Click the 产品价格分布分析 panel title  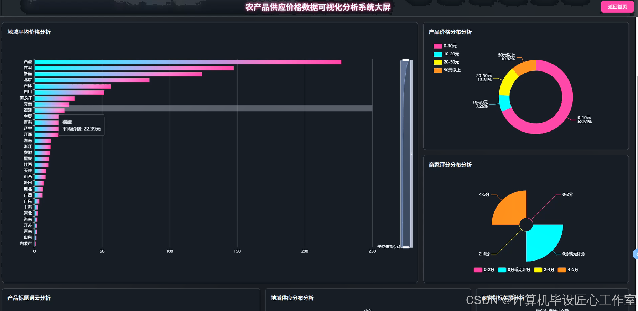(x=450, y=32)
